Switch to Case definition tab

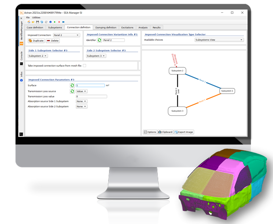tap(35, 27)
